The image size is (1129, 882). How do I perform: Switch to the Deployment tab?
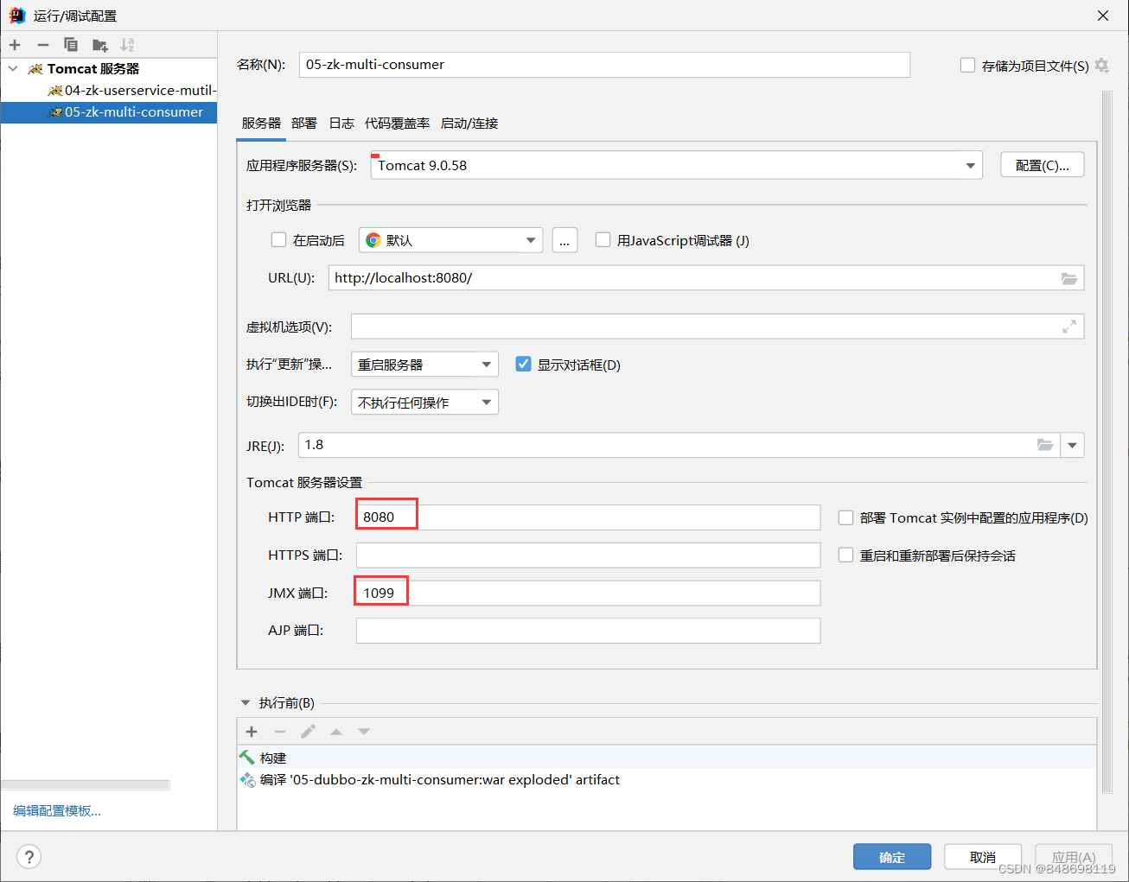point(304,124)
